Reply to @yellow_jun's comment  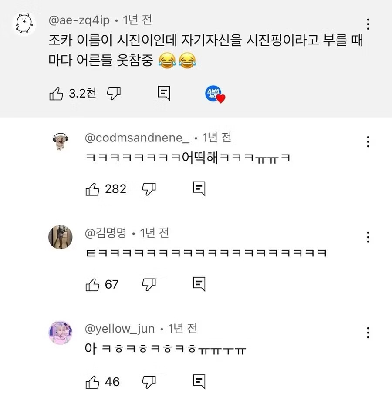tap(199, 382)
